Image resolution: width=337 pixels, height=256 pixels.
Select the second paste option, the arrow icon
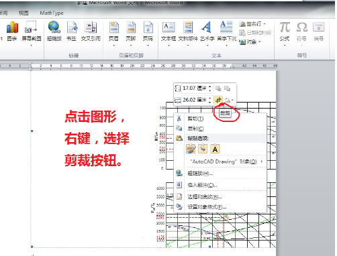203,149
